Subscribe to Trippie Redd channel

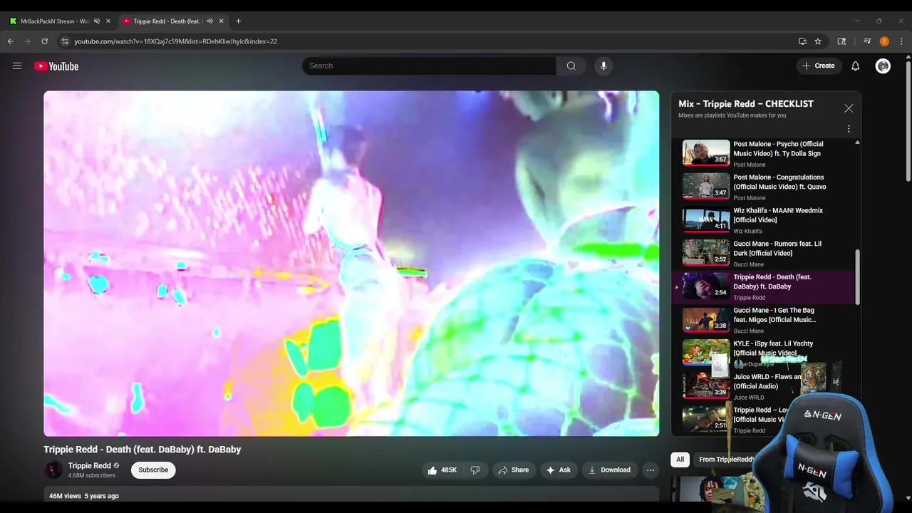pyautogui.click(x=153, y=470)
